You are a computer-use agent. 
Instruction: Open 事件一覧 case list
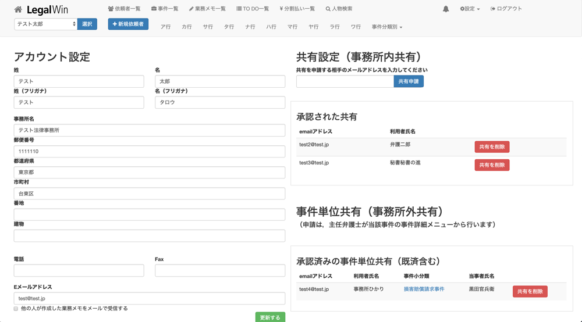165,9
